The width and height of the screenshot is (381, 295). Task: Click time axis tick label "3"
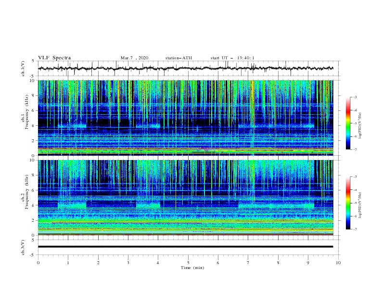tap(128, 263)
